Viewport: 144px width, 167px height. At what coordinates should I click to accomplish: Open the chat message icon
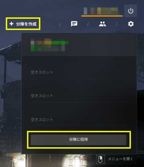(74, 24)
